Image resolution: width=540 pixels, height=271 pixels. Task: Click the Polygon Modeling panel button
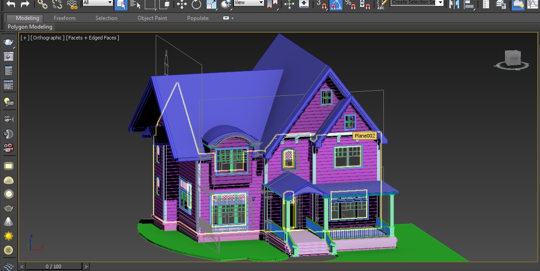pyautogui.click(x=30, y=27)
